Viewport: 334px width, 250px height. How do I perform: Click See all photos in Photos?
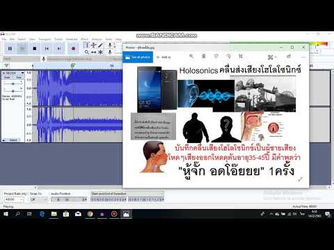click(x=138, y=57)
